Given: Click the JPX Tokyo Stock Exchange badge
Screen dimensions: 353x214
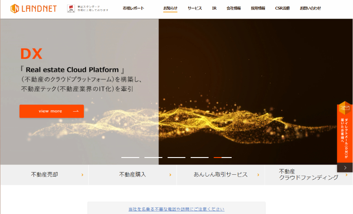Looking at the screenshot, I should click(x=71, y=8).
